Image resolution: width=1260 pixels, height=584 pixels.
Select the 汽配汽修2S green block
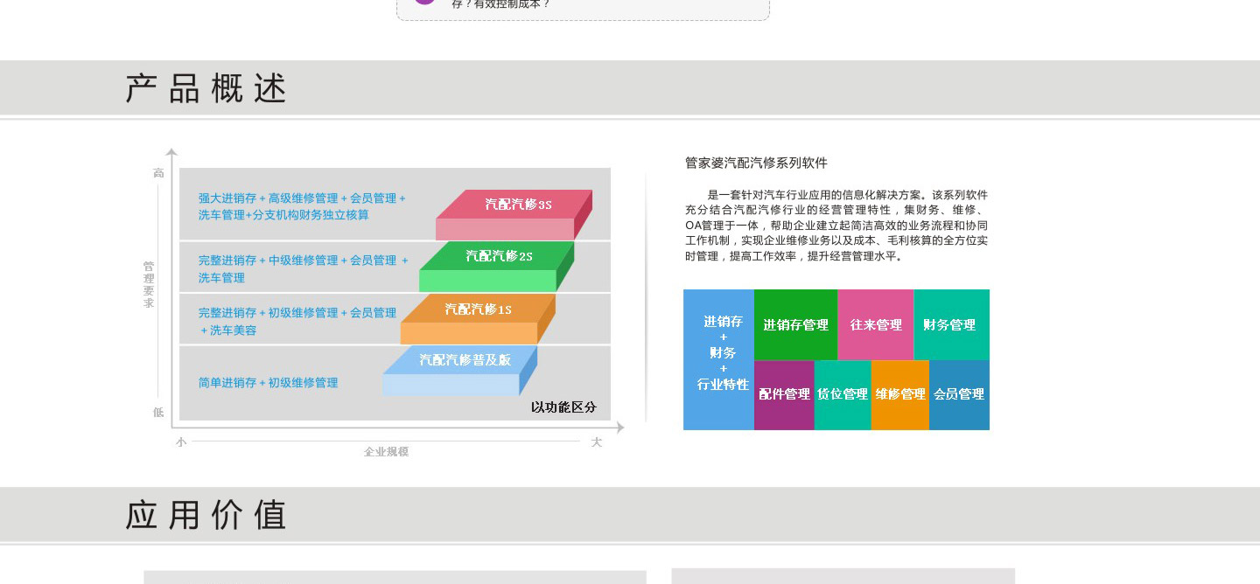[x=496, y=267]
